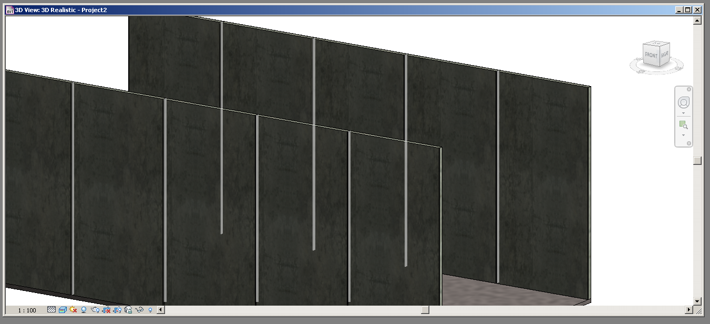
Task: Toggle Sun Path off icon
Action: [73, 310]
